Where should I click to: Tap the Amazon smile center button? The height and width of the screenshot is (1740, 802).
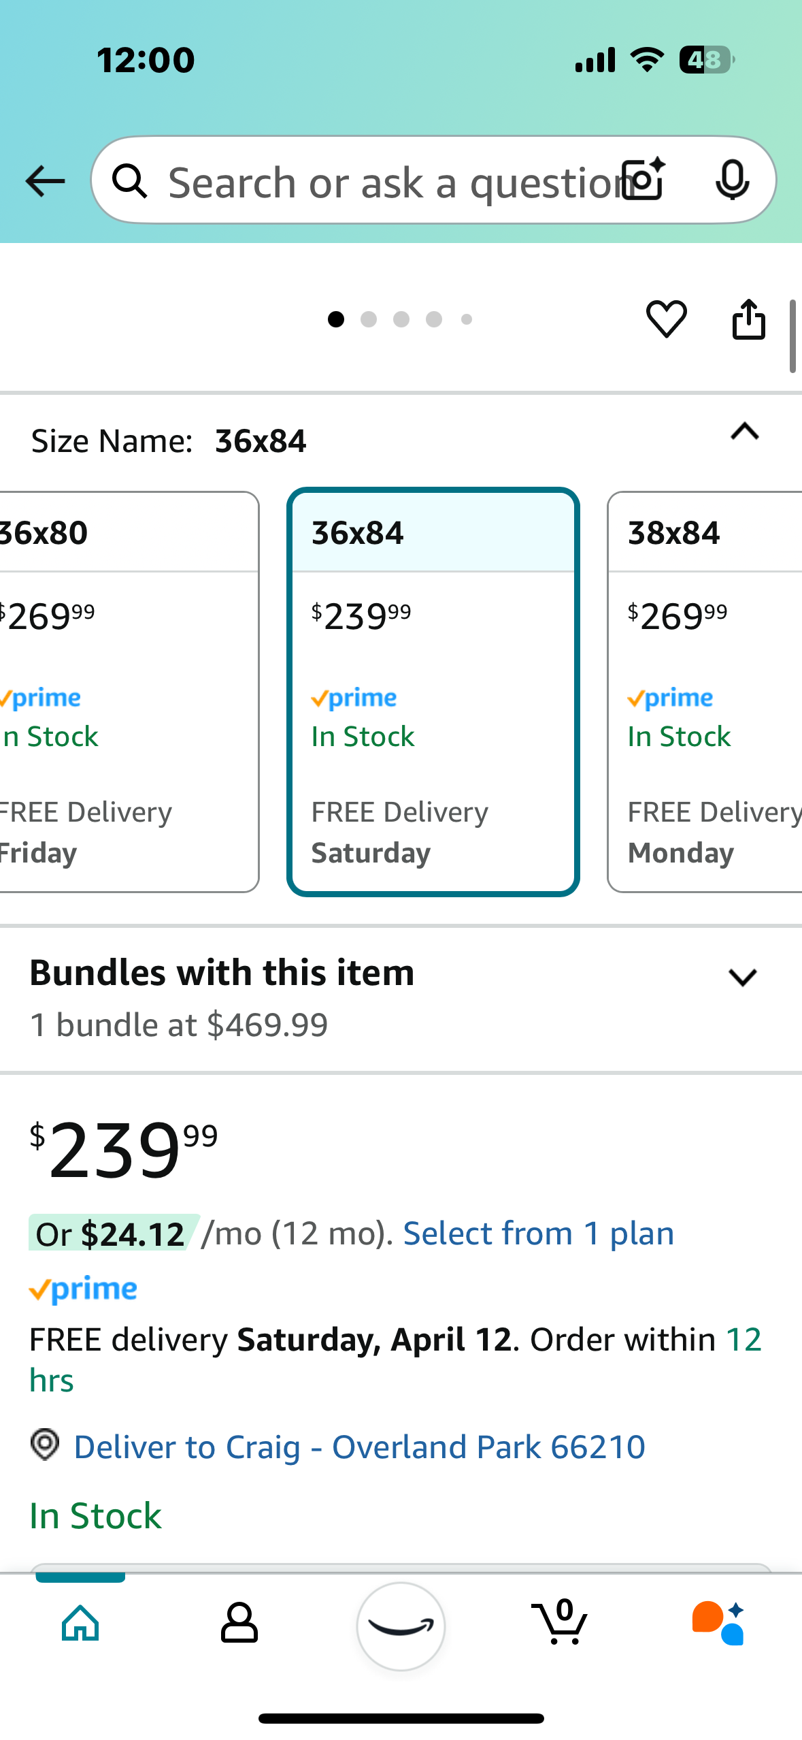tap(401, 1626)
